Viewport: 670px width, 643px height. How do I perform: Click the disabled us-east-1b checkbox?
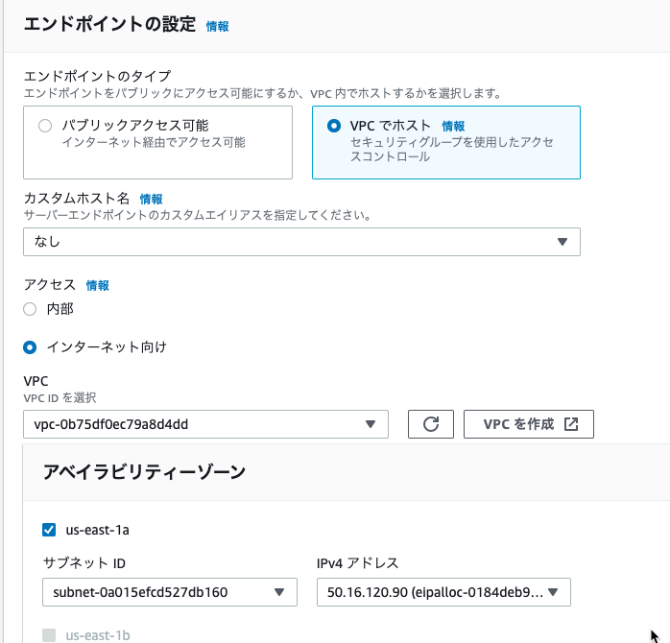[49, 635]
